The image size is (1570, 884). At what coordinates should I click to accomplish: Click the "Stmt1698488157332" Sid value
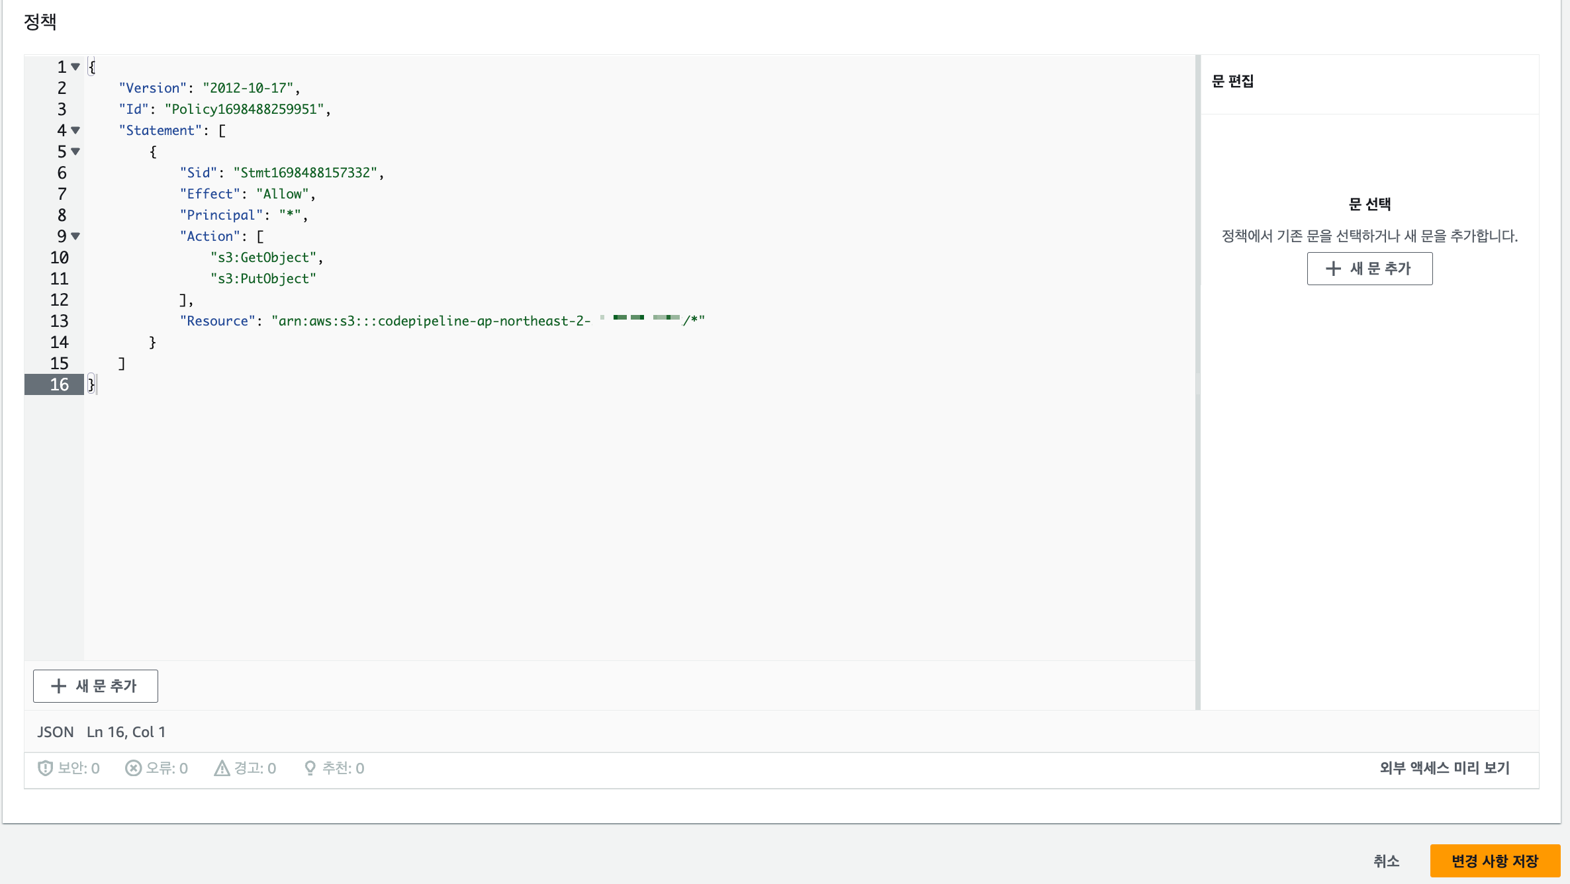(x=305, y=173)
